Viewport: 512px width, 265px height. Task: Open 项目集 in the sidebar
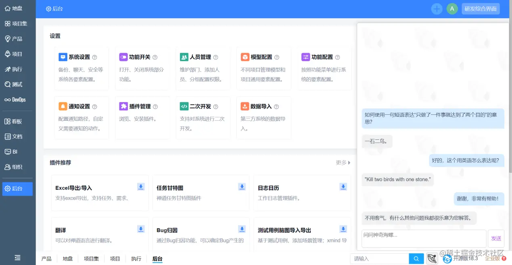[18, 24]
